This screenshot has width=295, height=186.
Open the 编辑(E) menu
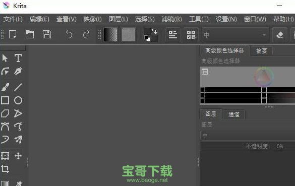39,19
